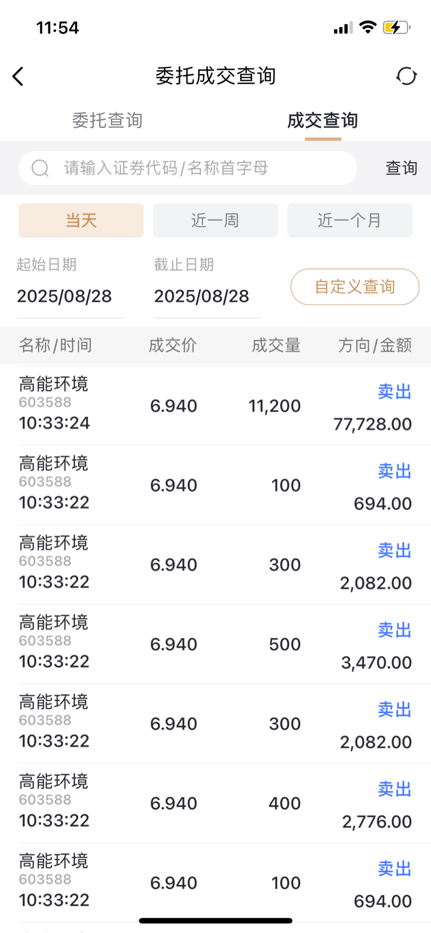This screenshot has height=933, width=431.
Task: Select the 近一个月 date range filter
Action: 350,220
